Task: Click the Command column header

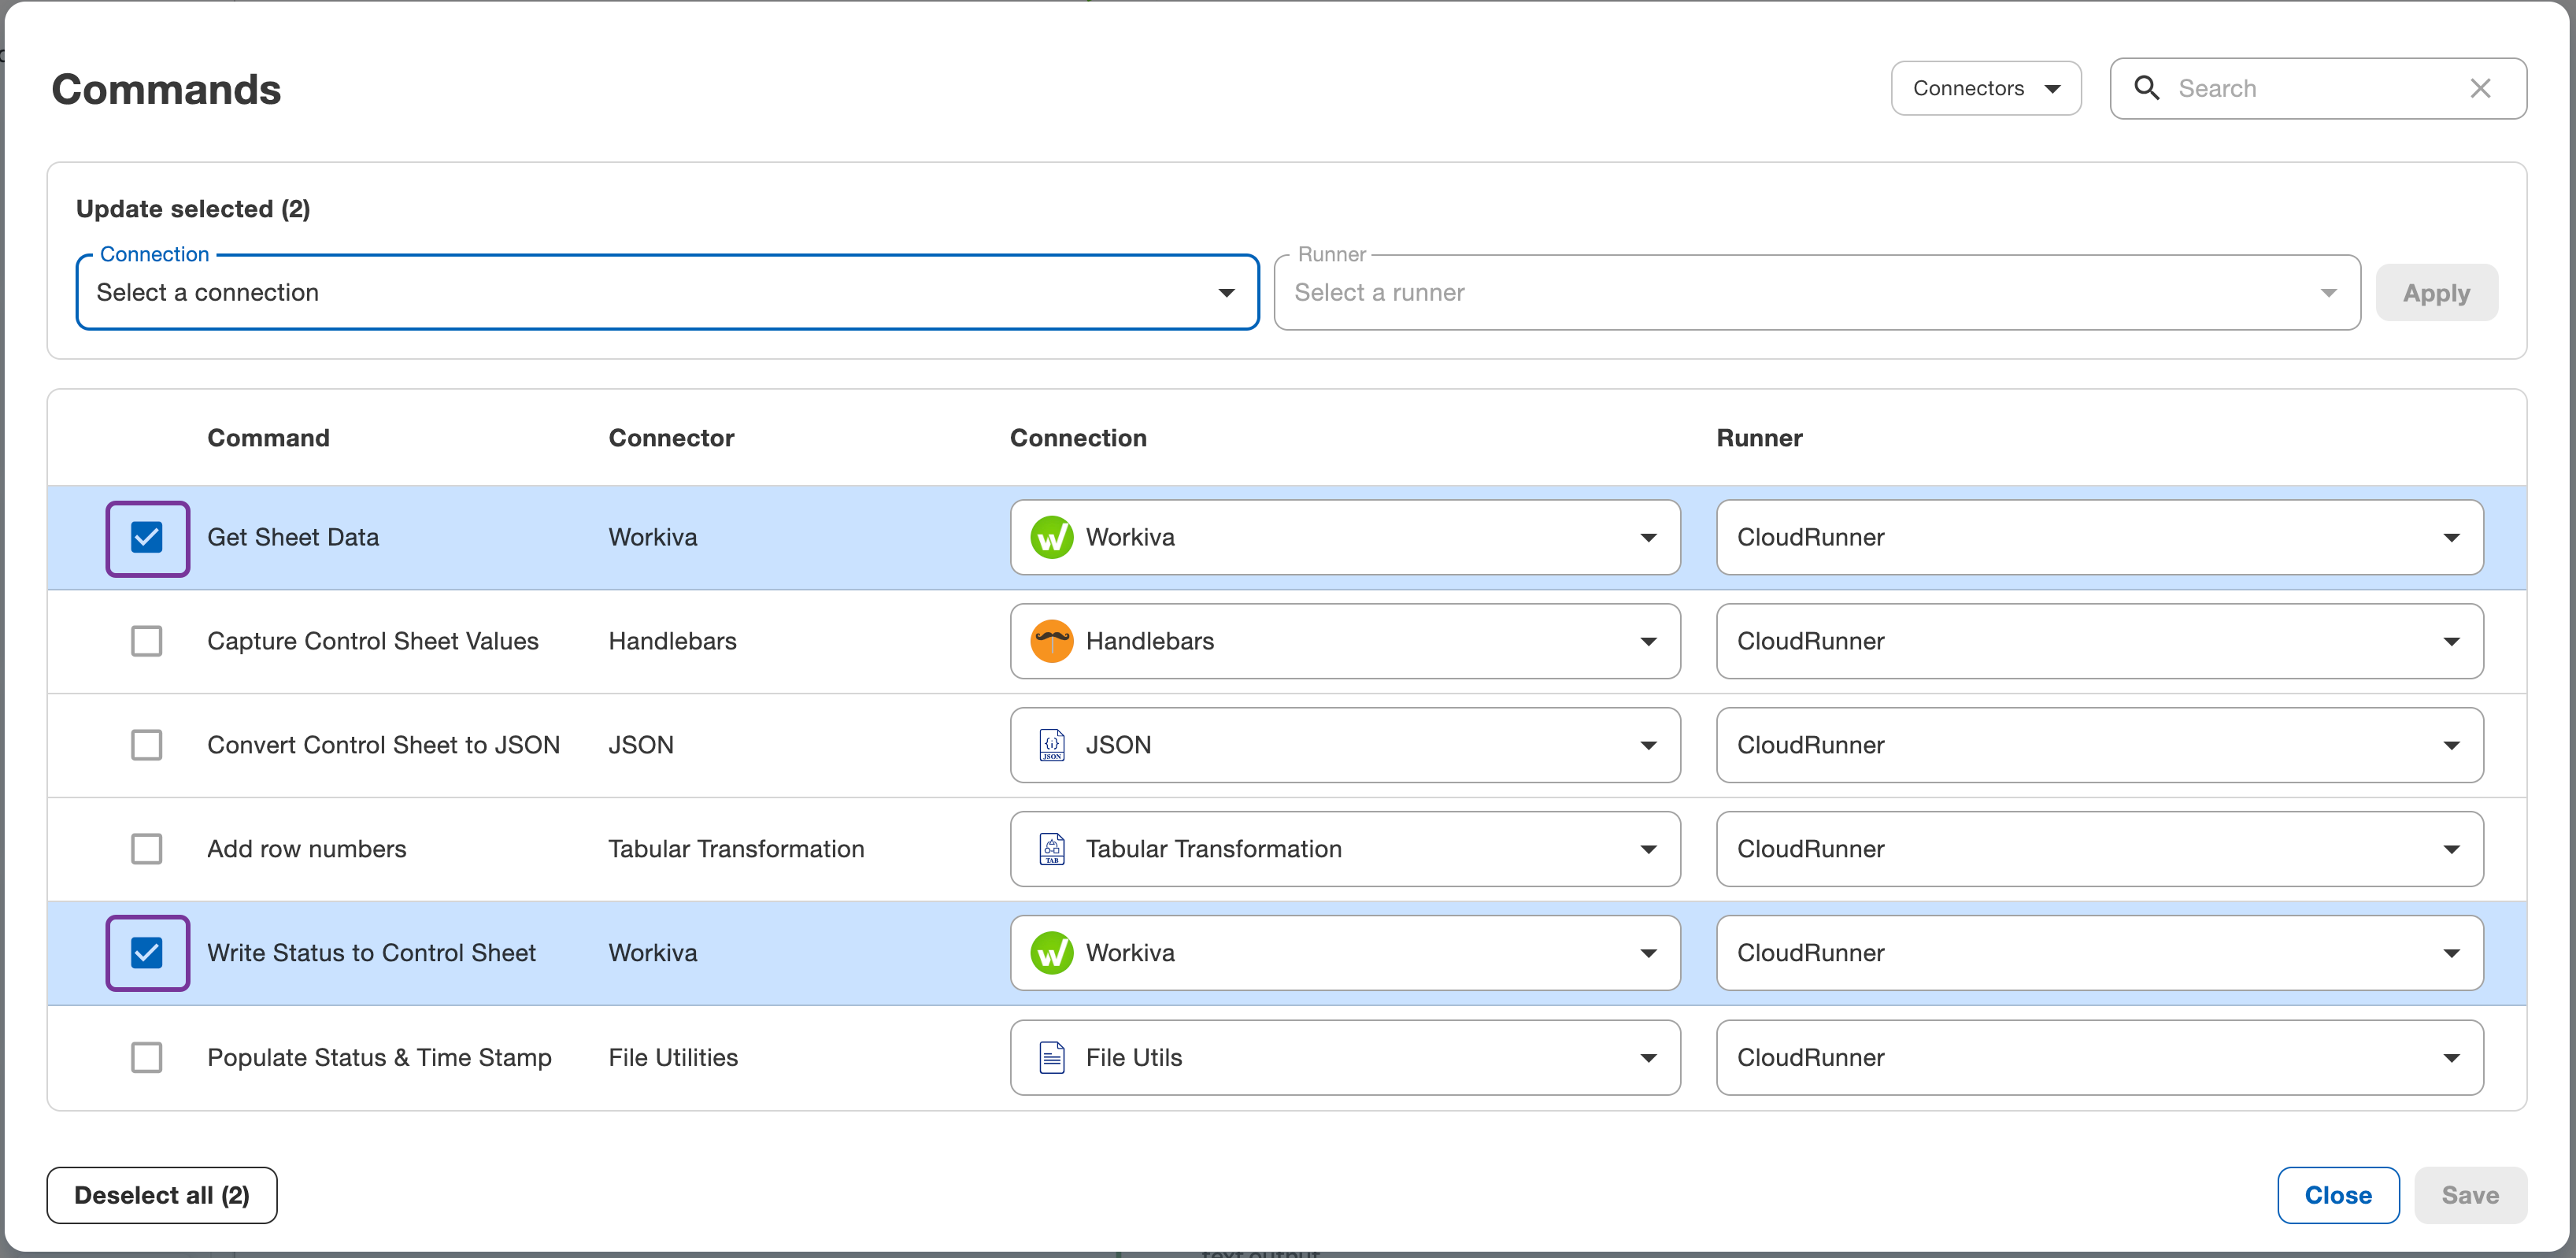Action: coord(268,438)
